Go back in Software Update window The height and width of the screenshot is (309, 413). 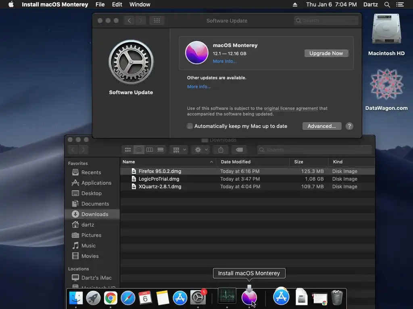[x=129, y=21]
